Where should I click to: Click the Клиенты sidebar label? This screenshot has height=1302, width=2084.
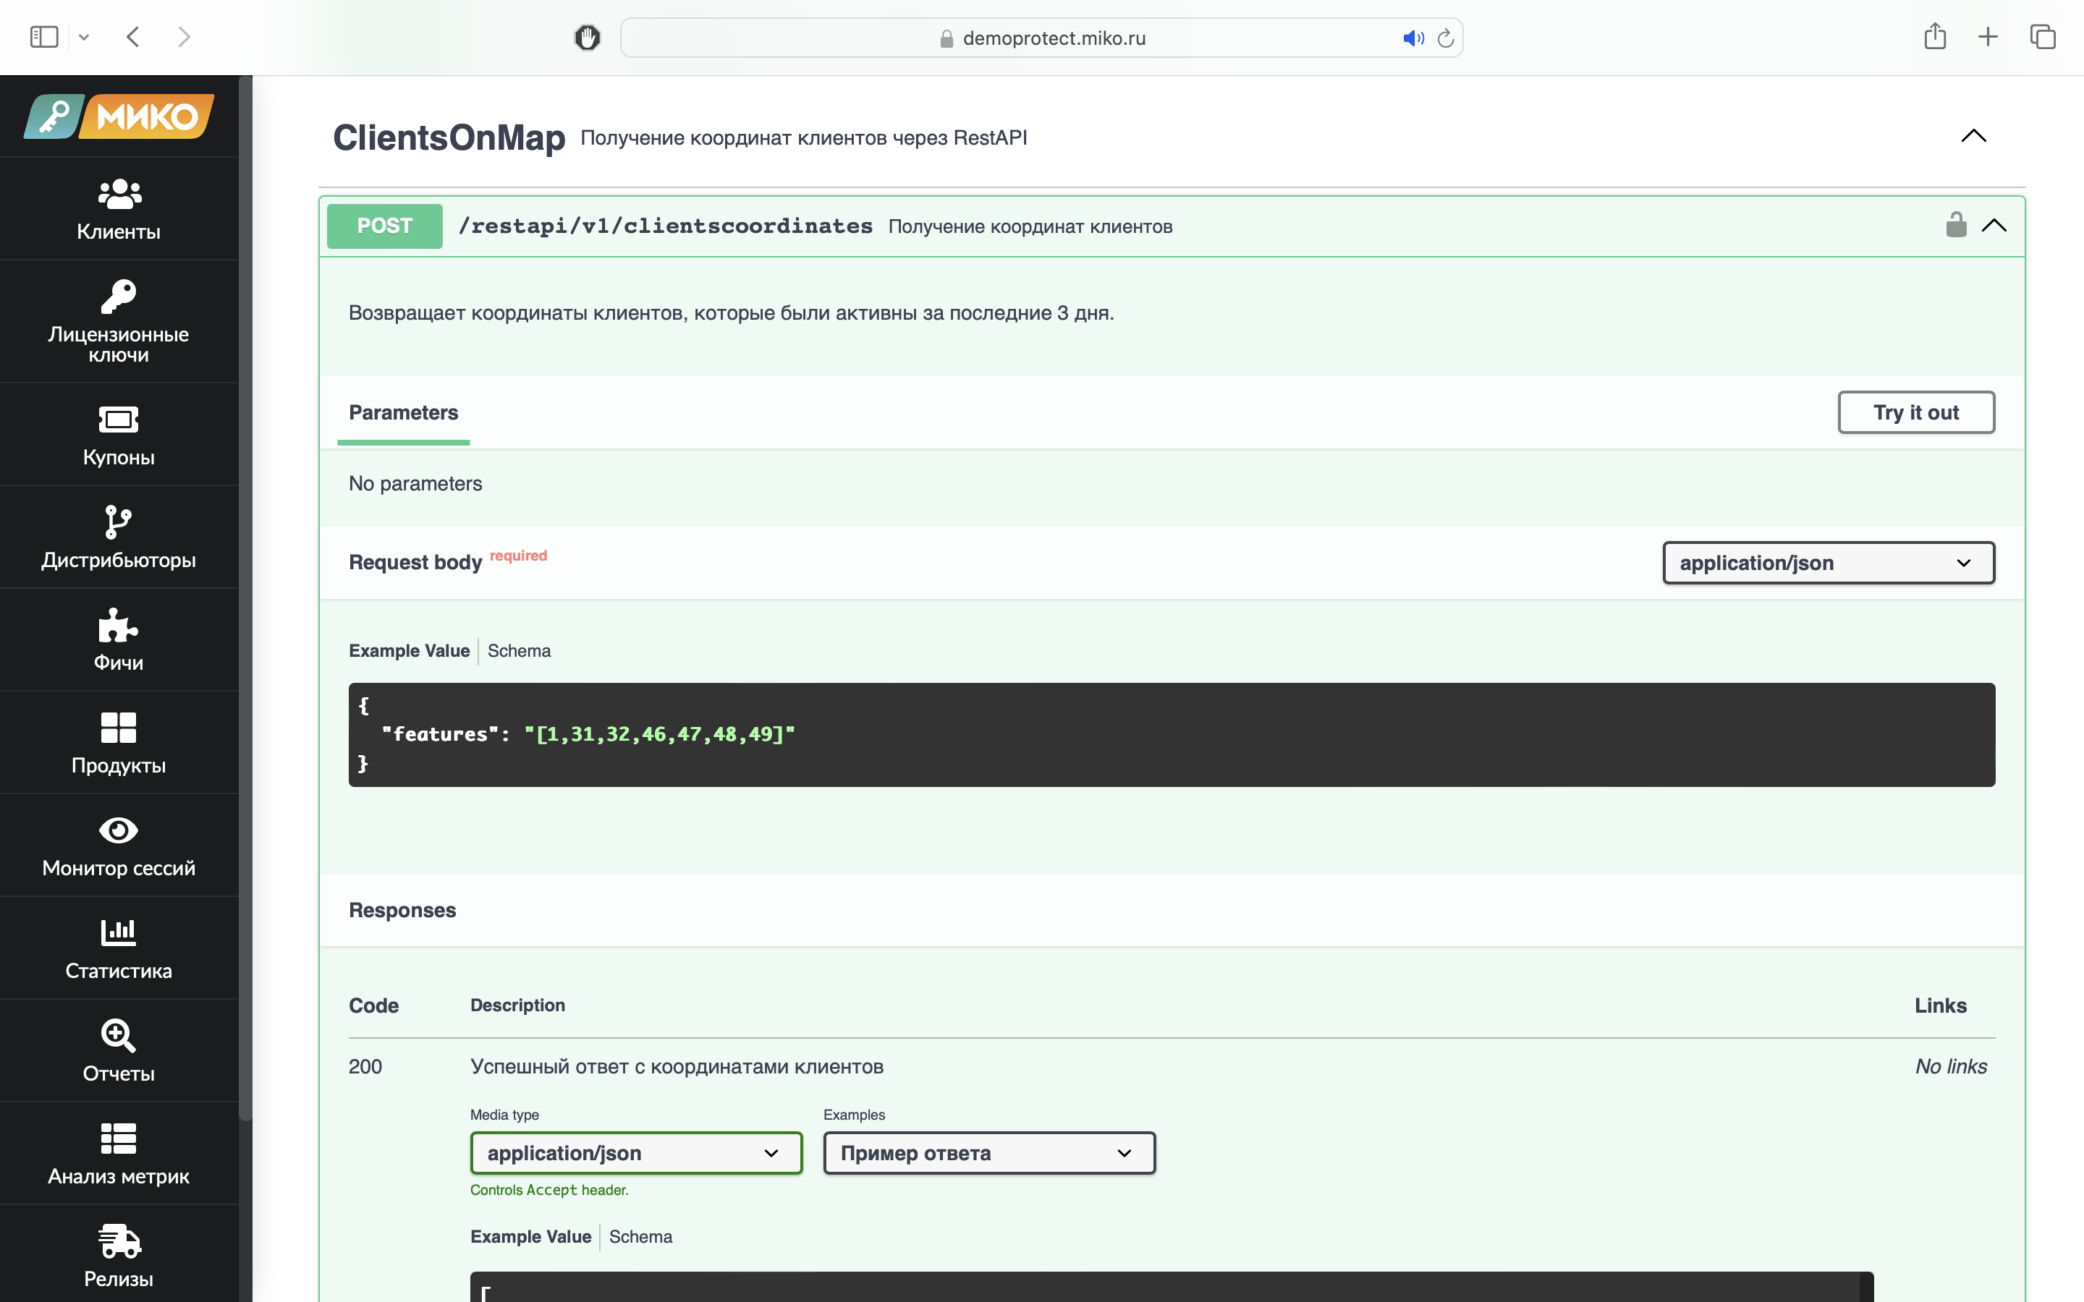[x=119, y=231]
